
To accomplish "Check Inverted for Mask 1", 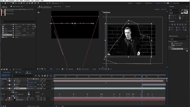I will click(34, 92).
